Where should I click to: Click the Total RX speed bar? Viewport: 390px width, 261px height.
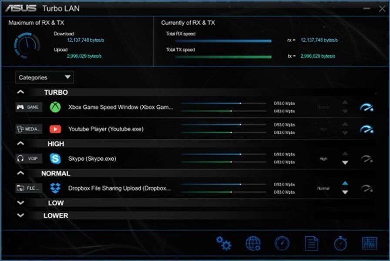click(x=223, y=41)
